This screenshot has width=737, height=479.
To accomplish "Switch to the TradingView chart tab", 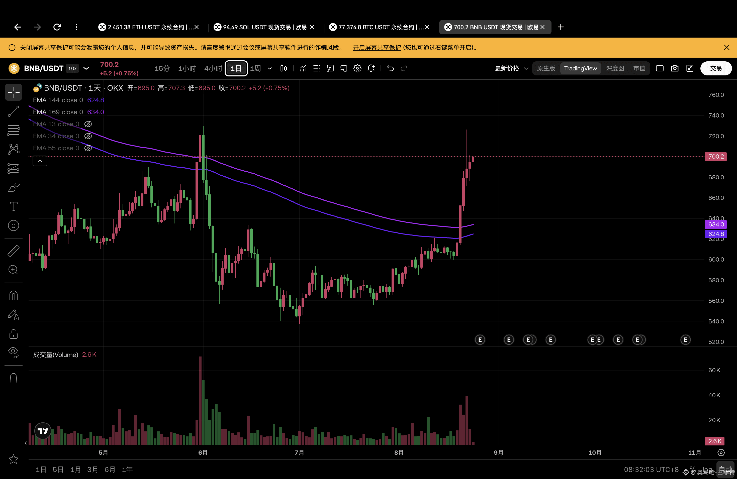I will 581,68.
